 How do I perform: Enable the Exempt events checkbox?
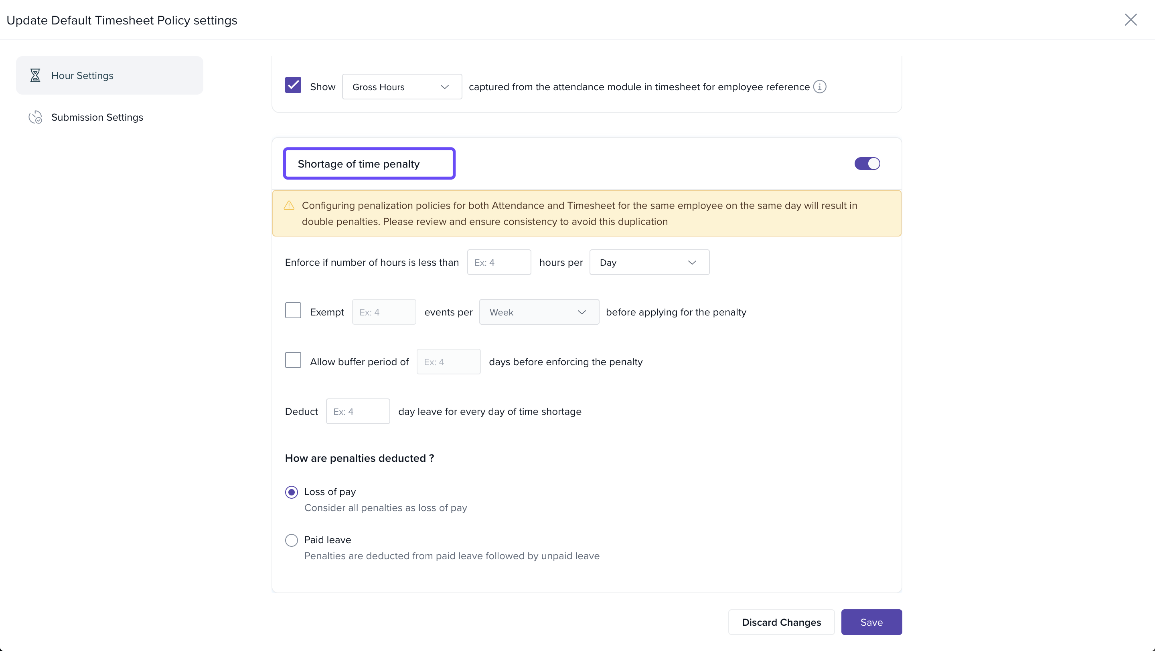(293, 311)
